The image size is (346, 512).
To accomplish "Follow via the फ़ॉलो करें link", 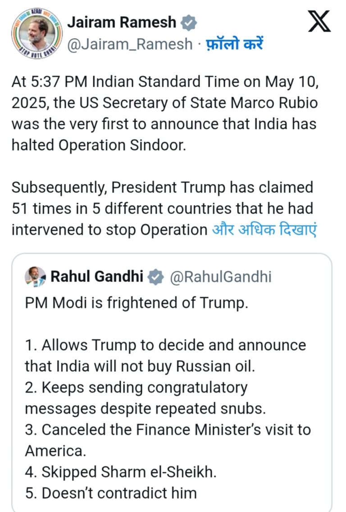I will 234,44.
